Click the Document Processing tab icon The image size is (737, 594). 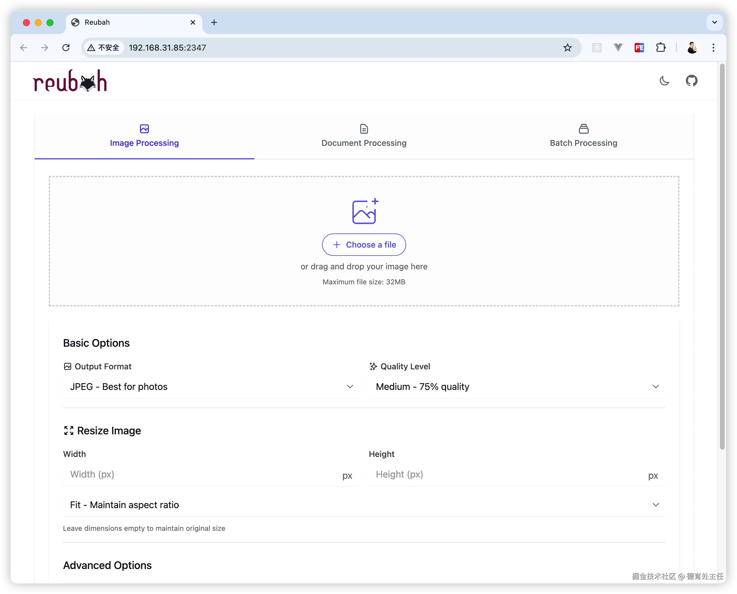point(364,129)
